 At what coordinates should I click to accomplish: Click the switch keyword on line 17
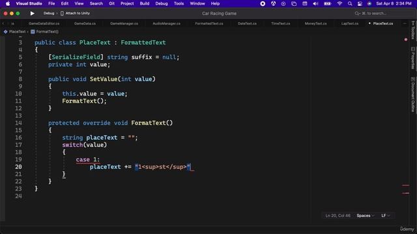coord(72,145)
